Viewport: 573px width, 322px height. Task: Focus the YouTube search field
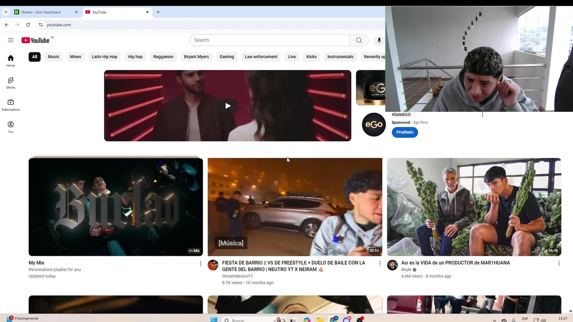(x=269, y=40)
